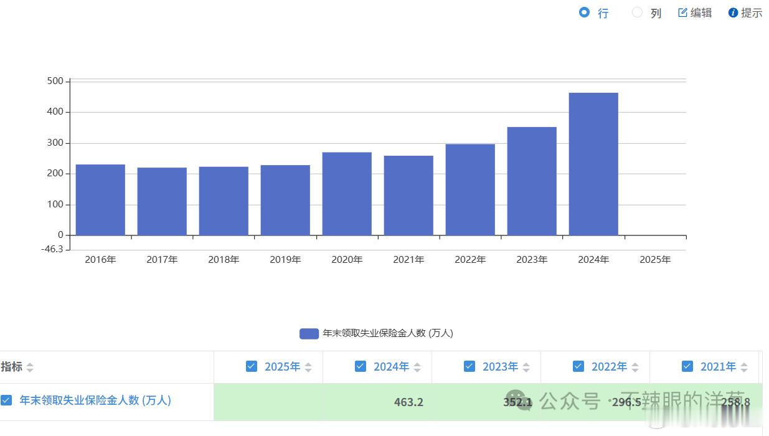The height and width of the screenshot is (436, 769).
Task: Sort by 2024年 column arrows
Action: [x=417, y=367]
